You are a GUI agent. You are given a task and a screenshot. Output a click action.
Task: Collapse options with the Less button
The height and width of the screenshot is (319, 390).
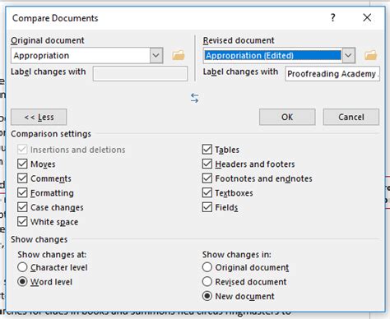pos(39,117)
